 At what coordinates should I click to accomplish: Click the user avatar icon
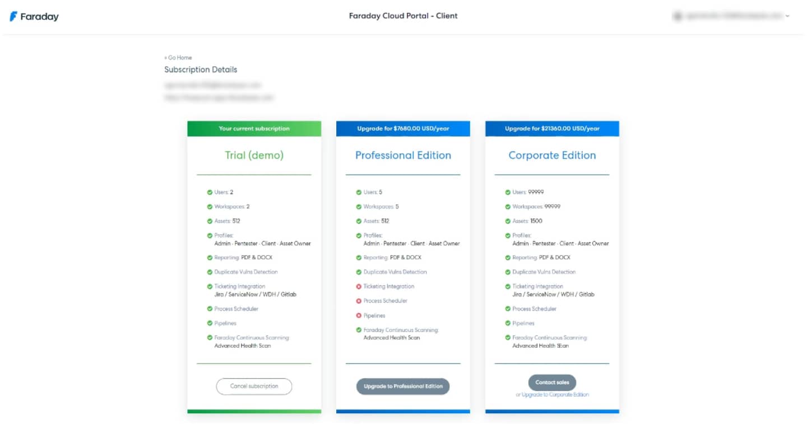click(x=678, y=16)
